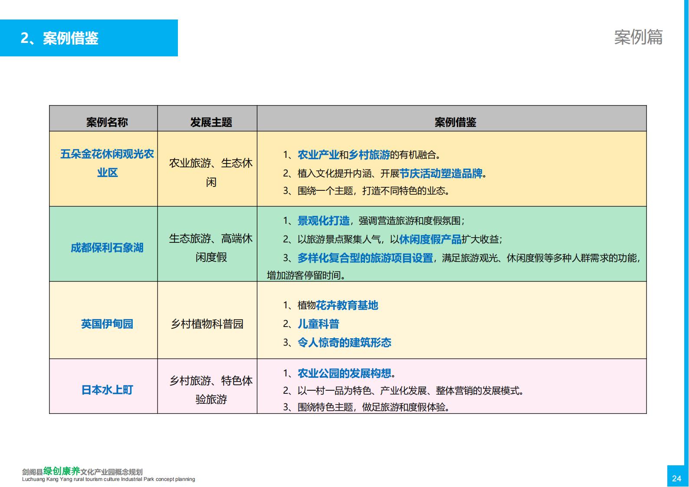Viewport: 689px width, 487px height.
Task: Click the '2、案例借鉴' section heading
Action: [59, 38]
